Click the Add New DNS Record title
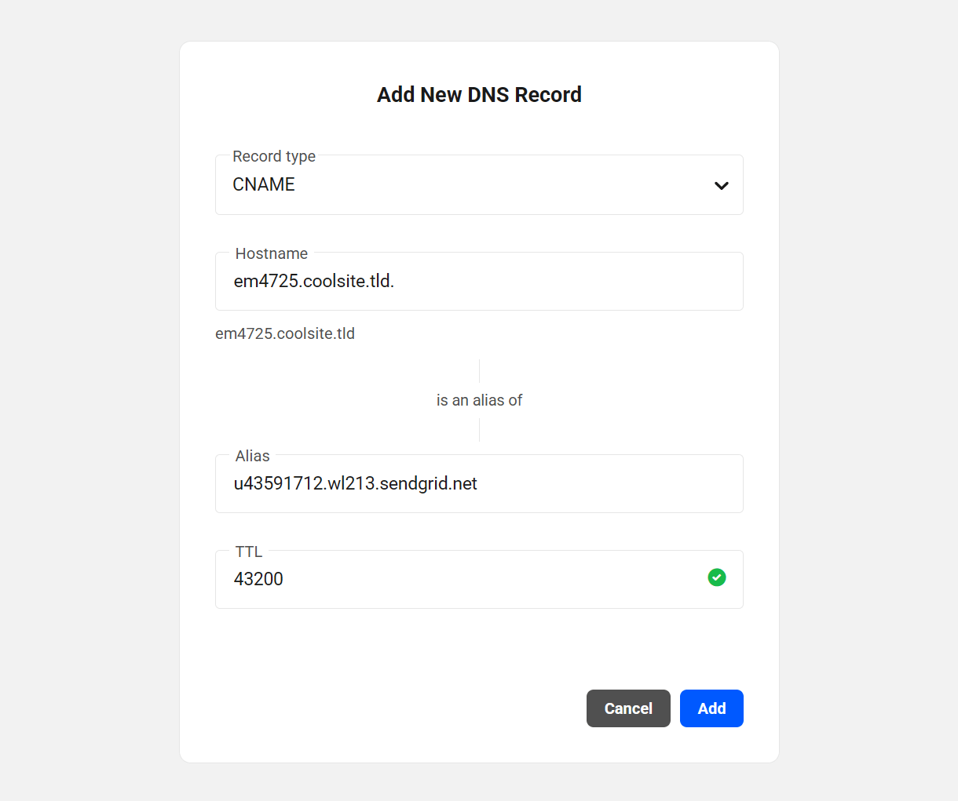The image size is (958, 801). [479, 94]
